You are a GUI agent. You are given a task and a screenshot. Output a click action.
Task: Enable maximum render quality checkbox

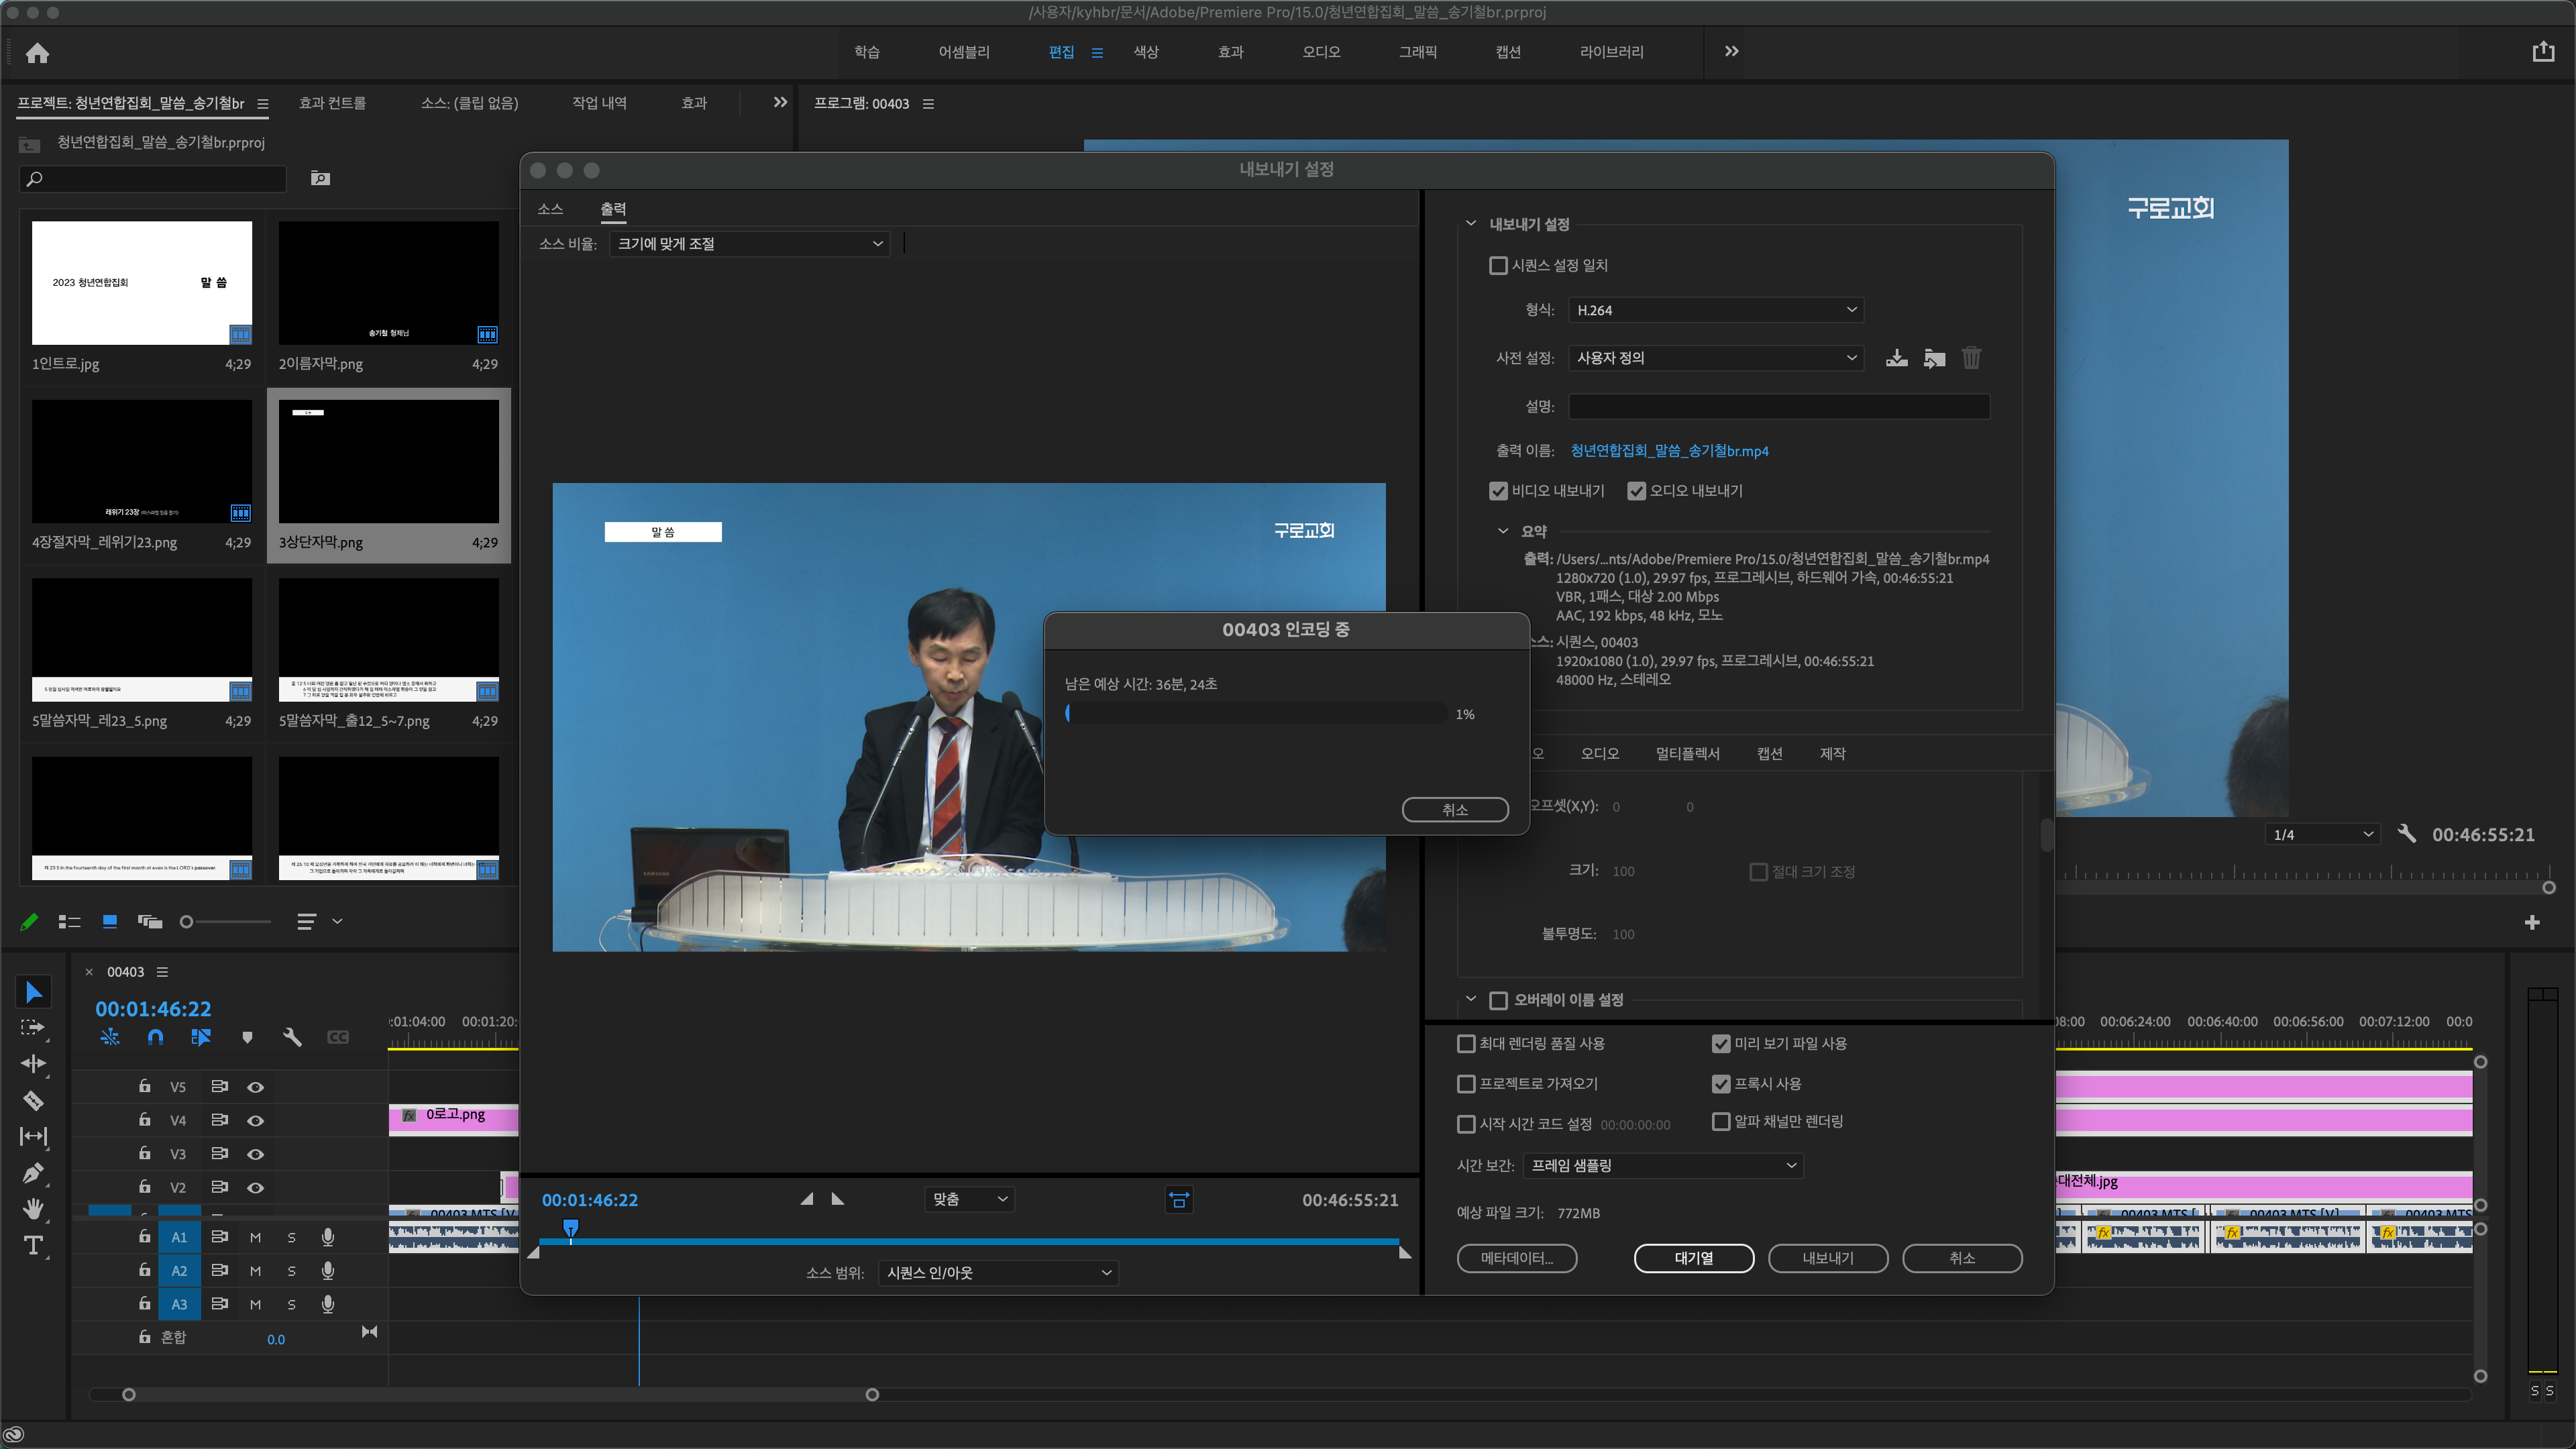click(1466, 1044)
